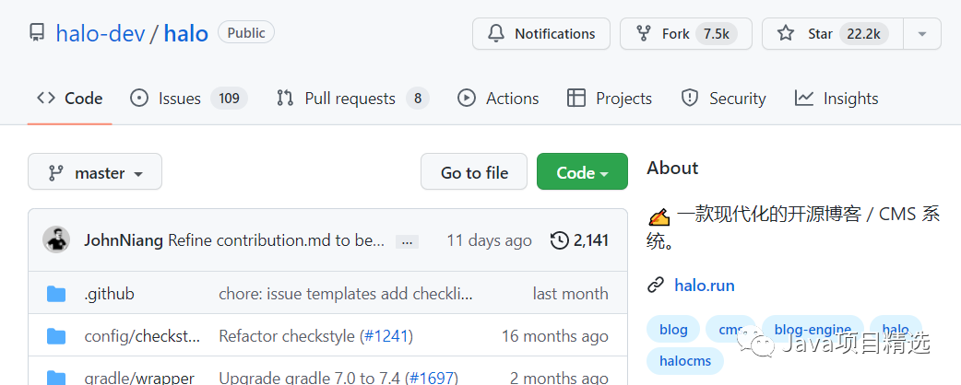Open the Security tab

(x=723, y=99)
